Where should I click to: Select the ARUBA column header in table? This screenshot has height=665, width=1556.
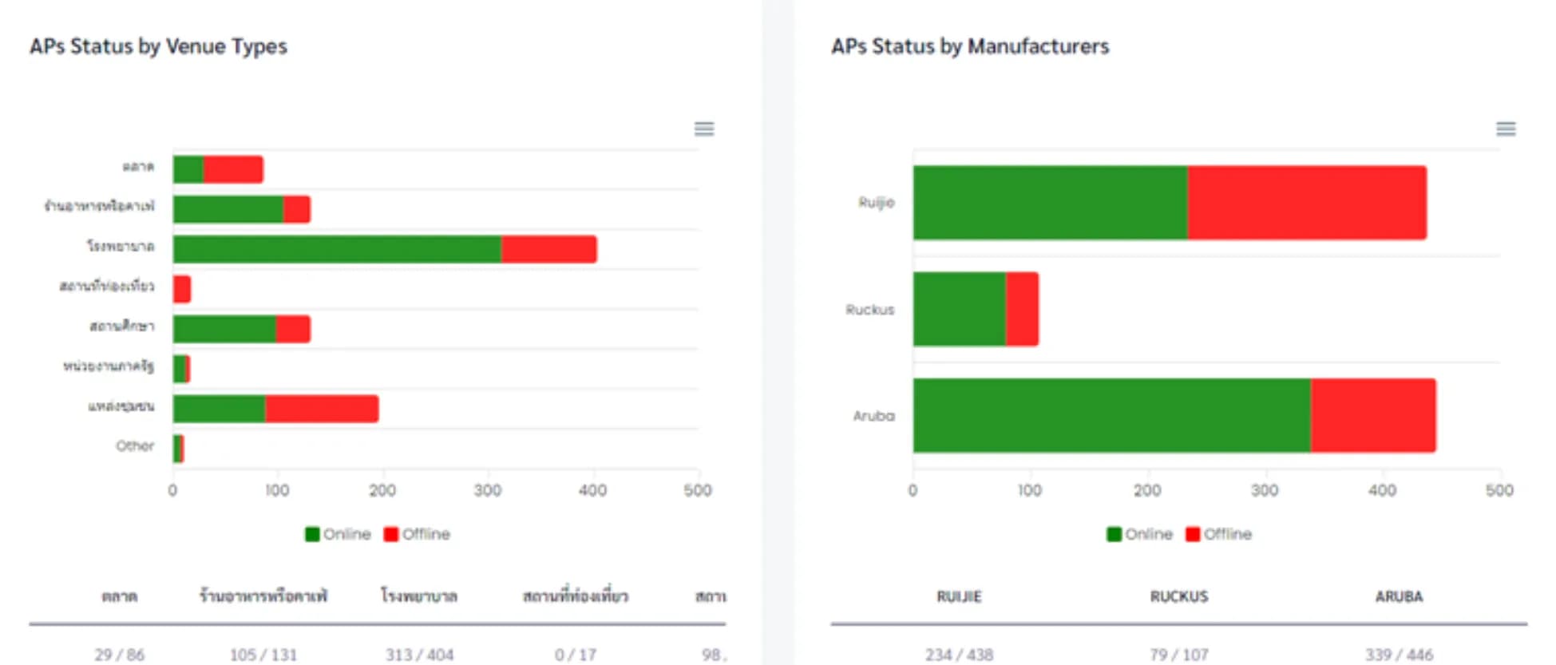[x=1398, y=596]
